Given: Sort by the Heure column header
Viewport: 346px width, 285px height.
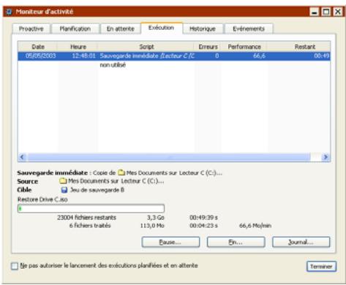Looking at the screenshot, I should (x=78, y=47).
